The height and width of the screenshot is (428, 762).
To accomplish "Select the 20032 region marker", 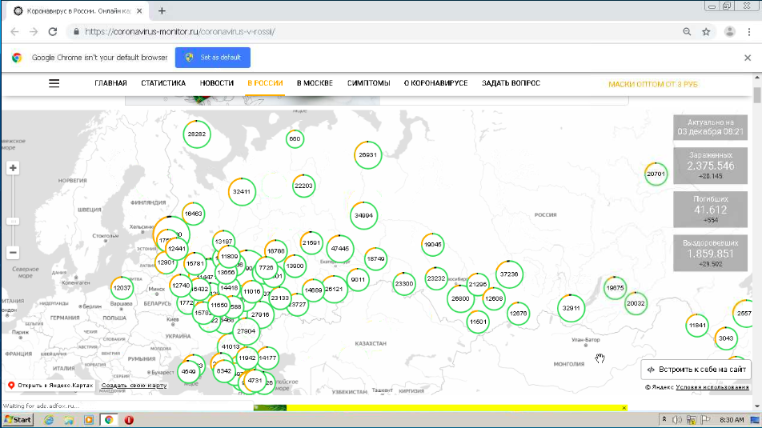I will click(636, 304).
